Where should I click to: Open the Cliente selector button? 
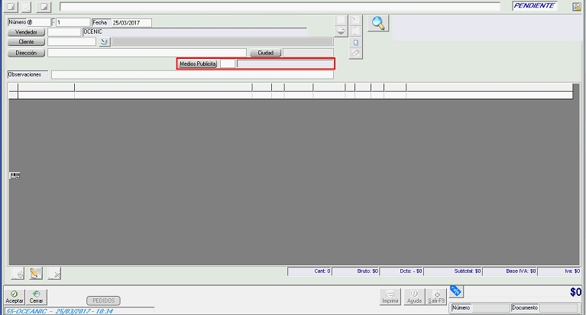[x=27, y=42]
